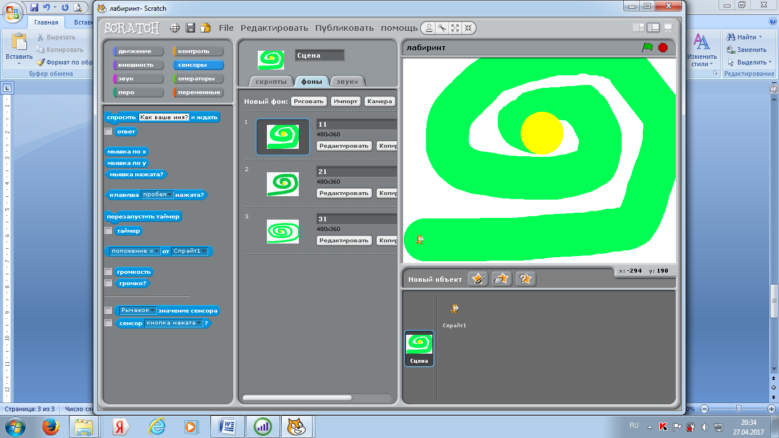Click the Изменить стили icon in Word
The width and height of the screenshot is (779, 438).
701,42
